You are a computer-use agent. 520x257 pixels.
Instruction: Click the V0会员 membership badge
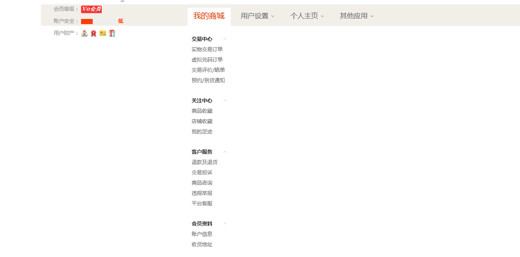tap(91, 9)
